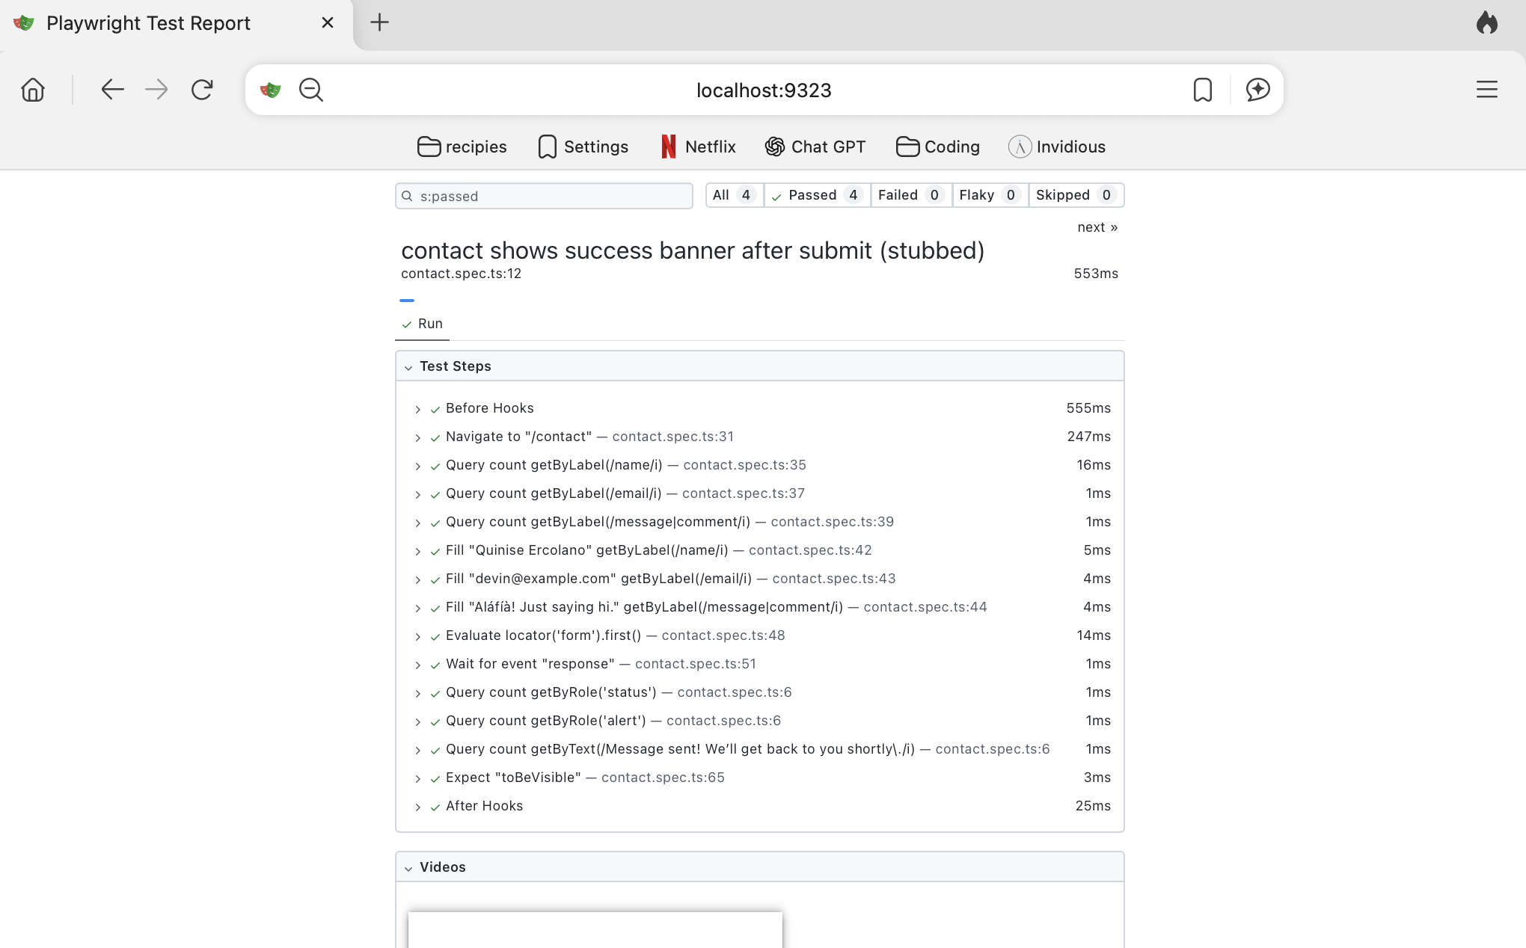
Task: Collapse the Videos section
Action: (x=408, y=867)
